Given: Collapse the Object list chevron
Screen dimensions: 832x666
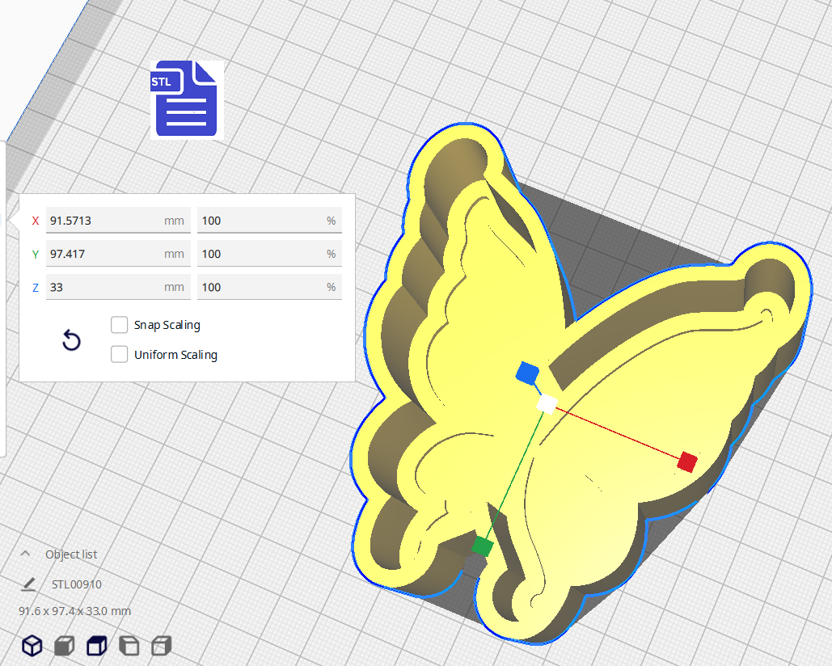Looking at the screenshot, I should [x=26, y=554].
